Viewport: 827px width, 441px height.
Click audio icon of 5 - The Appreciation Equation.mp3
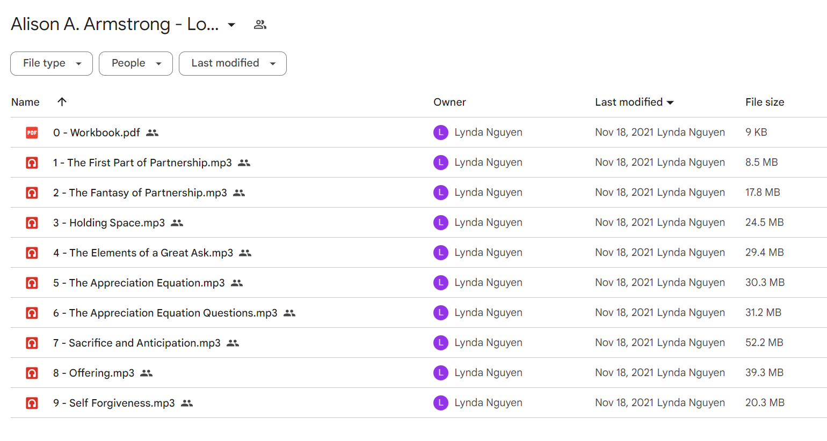(32, 283)
